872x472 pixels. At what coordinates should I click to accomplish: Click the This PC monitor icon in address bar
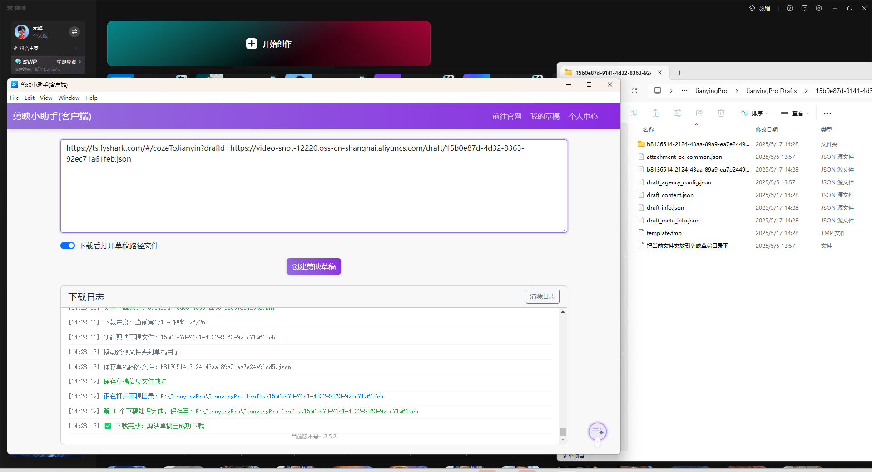point(658,91)
